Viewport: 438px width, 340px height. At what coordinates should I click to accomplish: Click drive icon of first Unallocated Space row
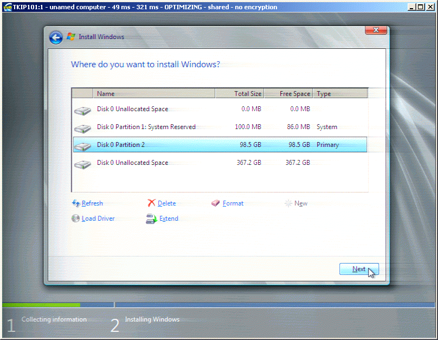click(x=83, y=111)
